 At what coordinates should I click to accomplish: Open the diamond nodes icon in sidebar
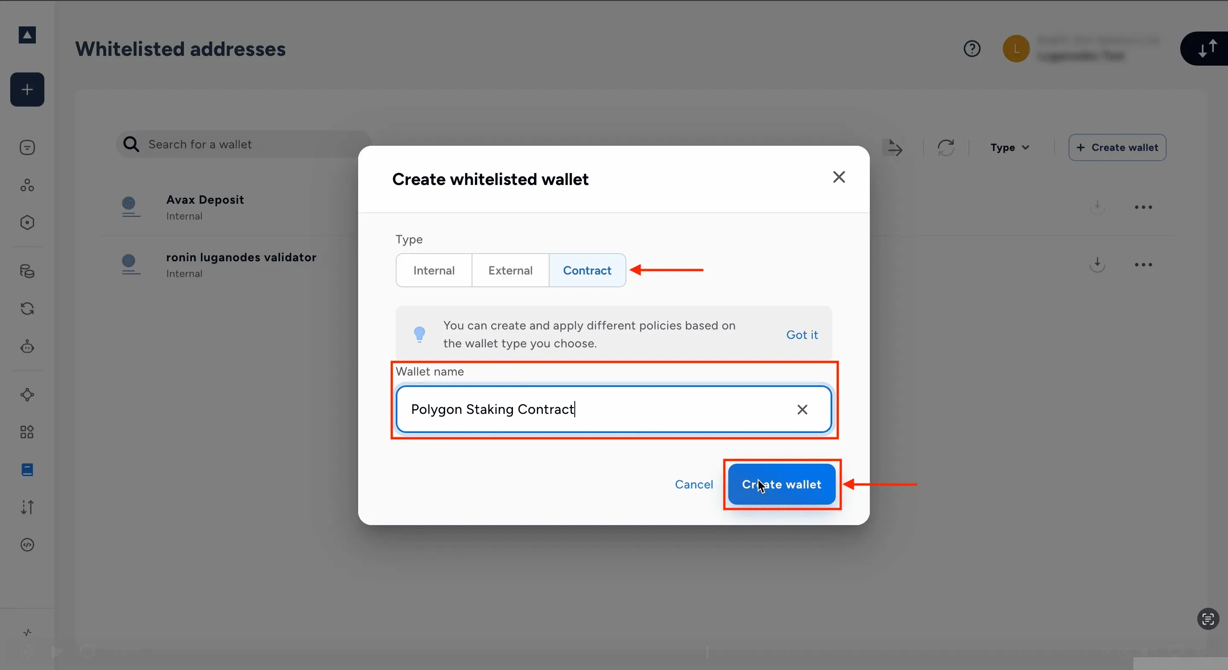(27, 395)
